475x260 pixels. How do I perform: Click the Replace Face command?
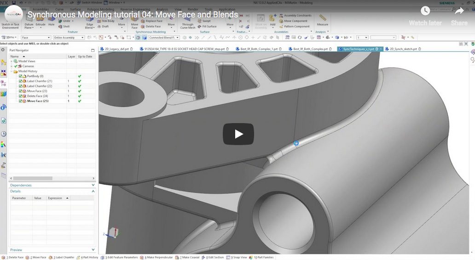151,21
